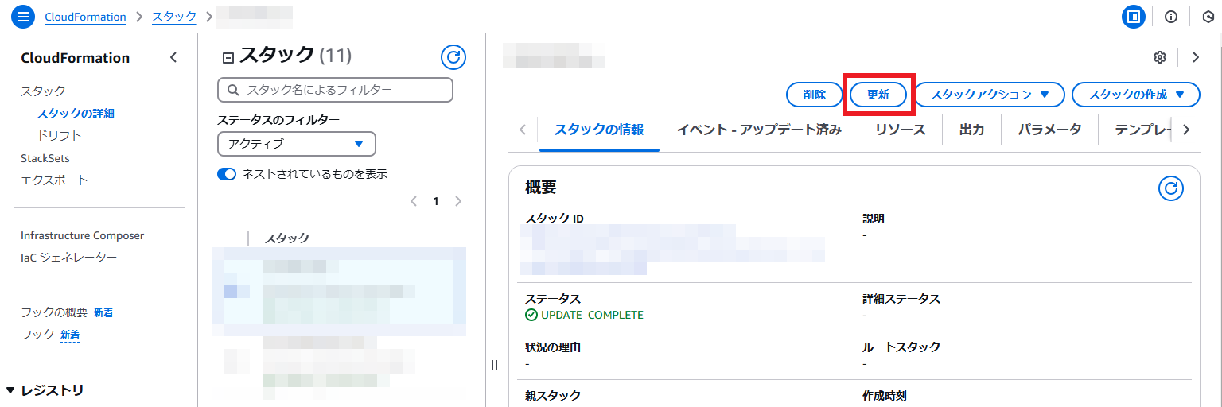Collapse the Registry section
1222x407 pixels.
pyautogui.click(x=10, y=390)
